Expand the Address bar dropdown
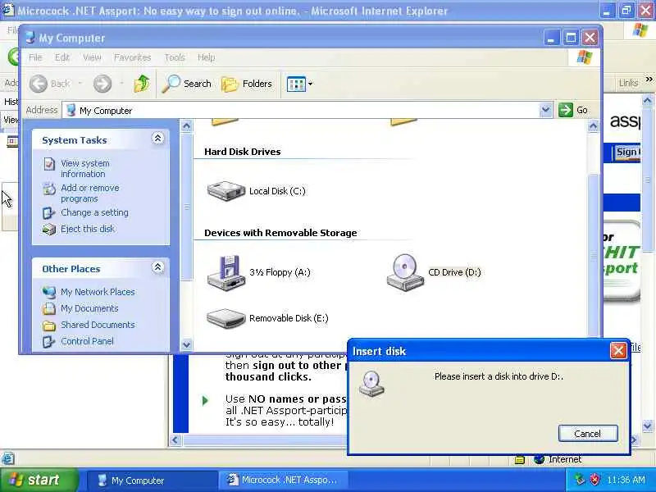 click(x=545, y=110)
